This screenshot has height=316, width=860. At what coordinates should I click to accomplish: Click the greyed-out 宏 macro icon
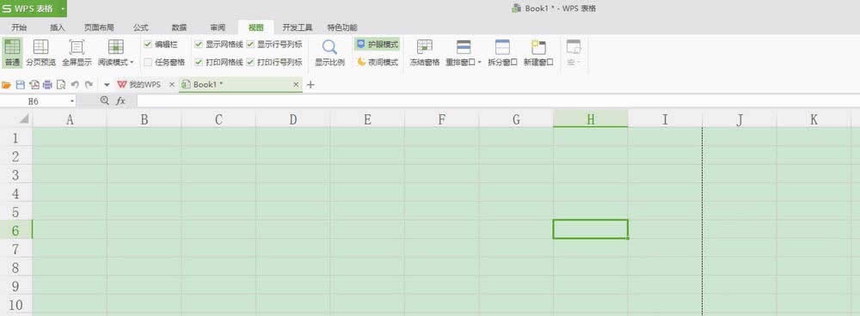[573, 47]
